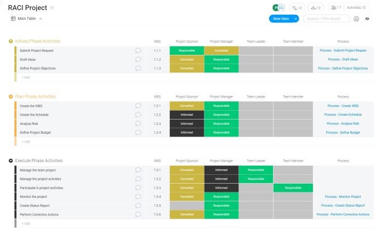Star the RACI Project board as favorite

[53, 8]
